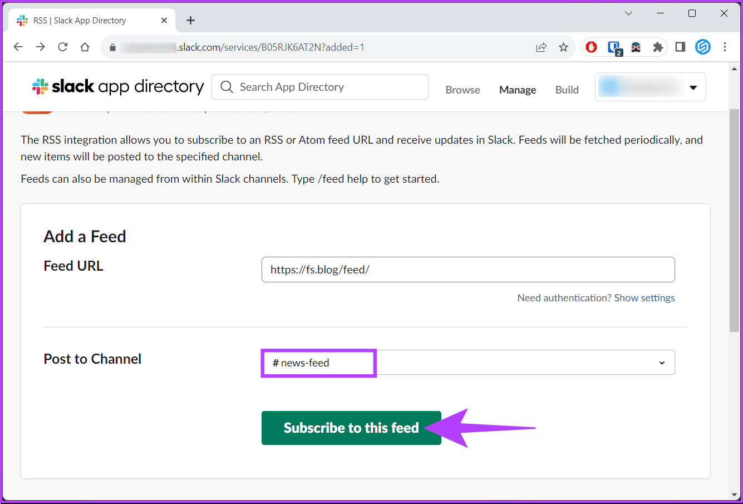Screen dimensions: 743x504
Task: Expand the Post to Channel dropdown
Action: (662, 363)
